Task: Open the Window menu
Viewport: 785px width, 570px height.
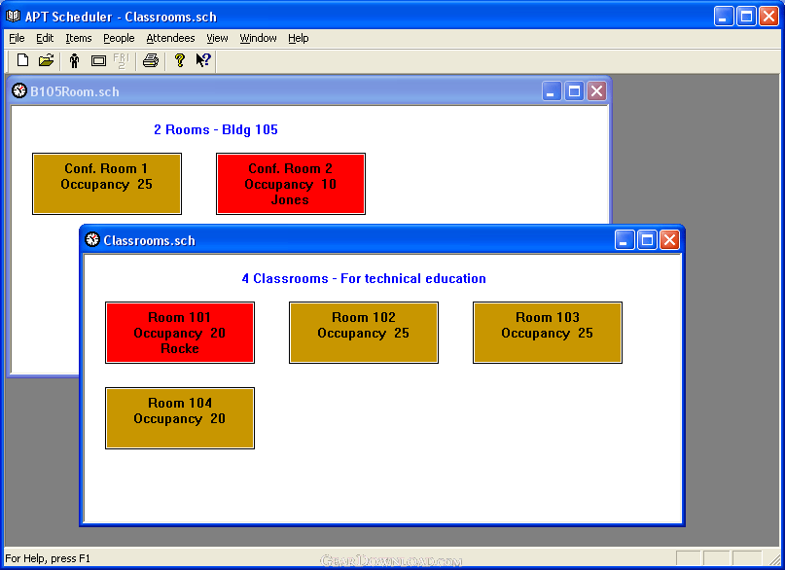Action: tap(258, 38)
